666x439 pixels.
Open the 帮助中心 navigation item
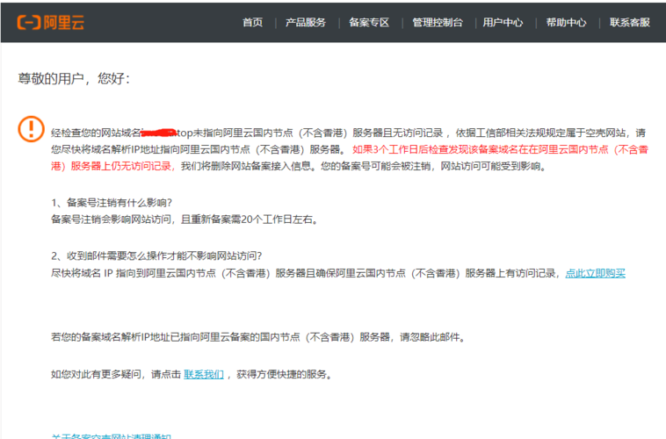click(x=566, y=23)
